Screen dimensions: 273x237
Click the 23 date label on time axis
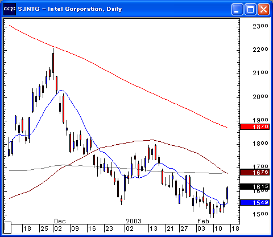[x=109, y=228]
